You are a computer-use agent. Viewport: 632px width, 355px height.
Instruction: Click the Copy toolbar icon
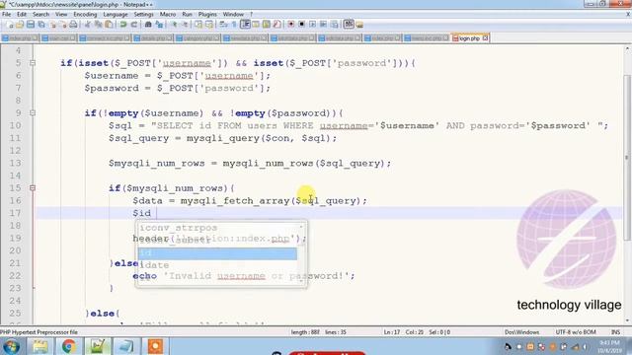tap(98, 25)
